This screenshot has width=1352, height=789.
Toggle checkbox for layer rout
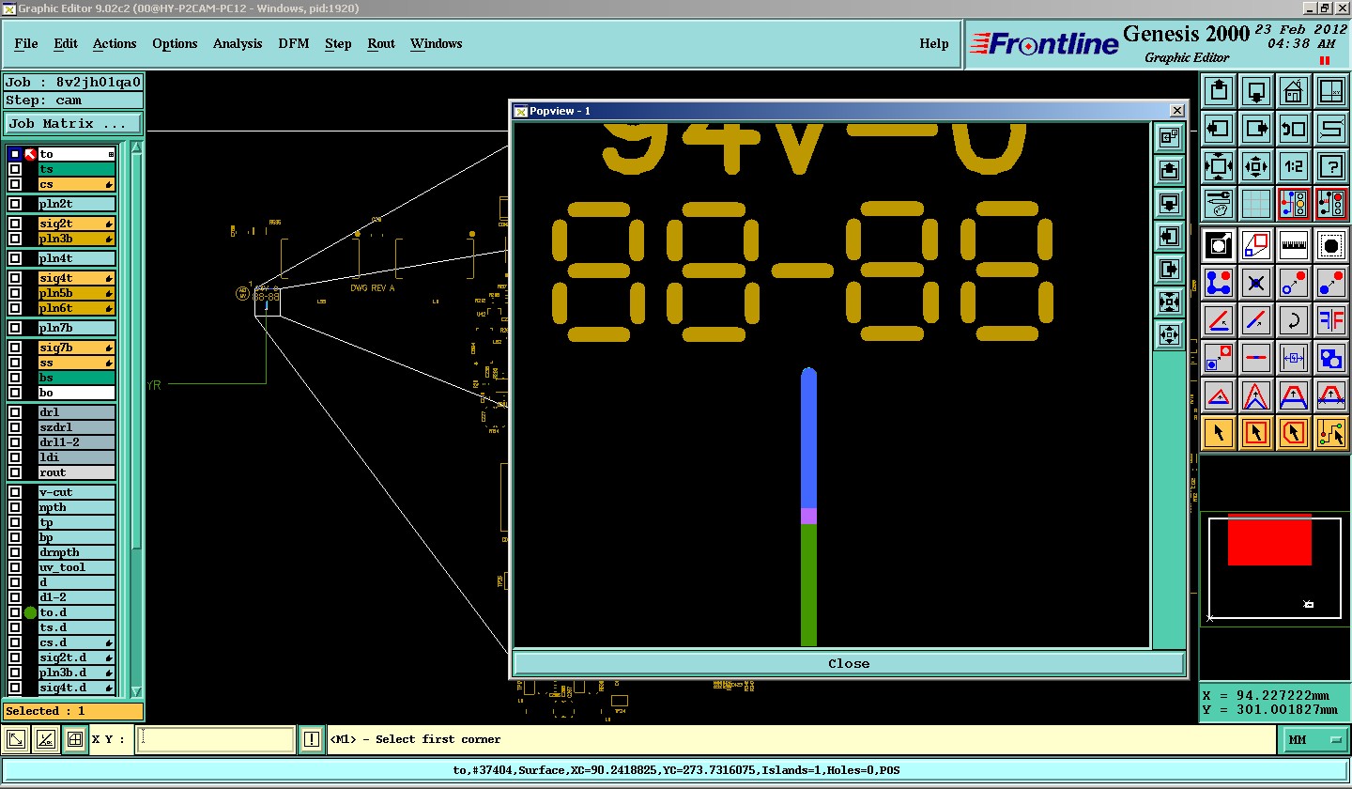tap(15, 472)
